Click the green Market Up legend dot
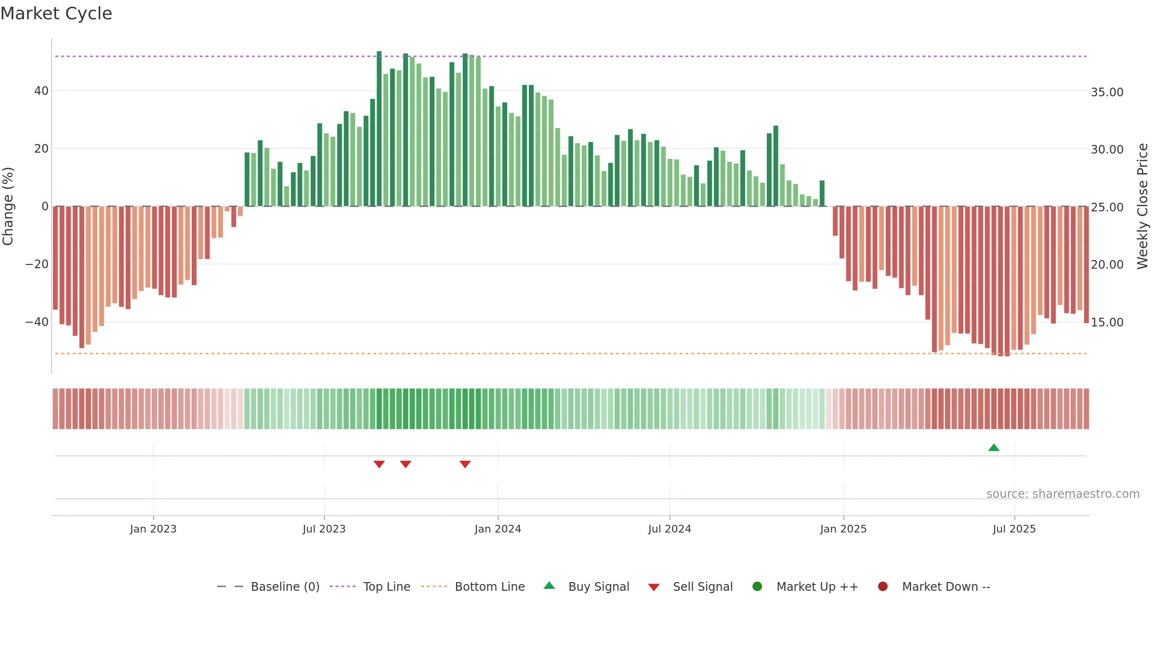Screen dimensions: 1156x650 pyautogui.click(x=757, y=586)
